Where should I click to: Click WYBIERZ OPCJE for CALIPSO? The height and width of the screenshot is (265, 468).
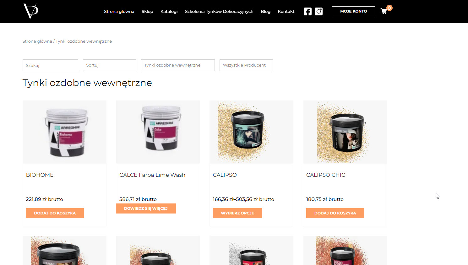tap(237, 213)
